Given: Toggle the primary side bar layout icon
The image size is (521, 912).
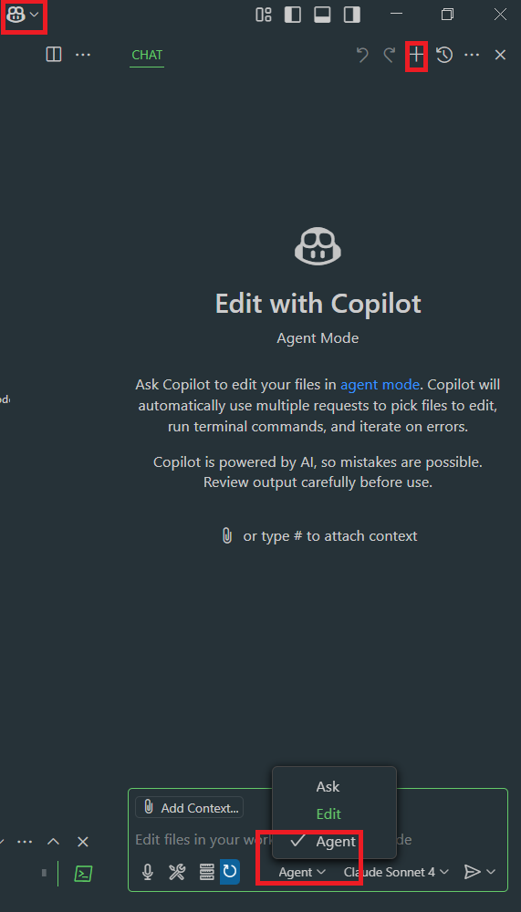Looking at the screenshot, I should (292, 15).
